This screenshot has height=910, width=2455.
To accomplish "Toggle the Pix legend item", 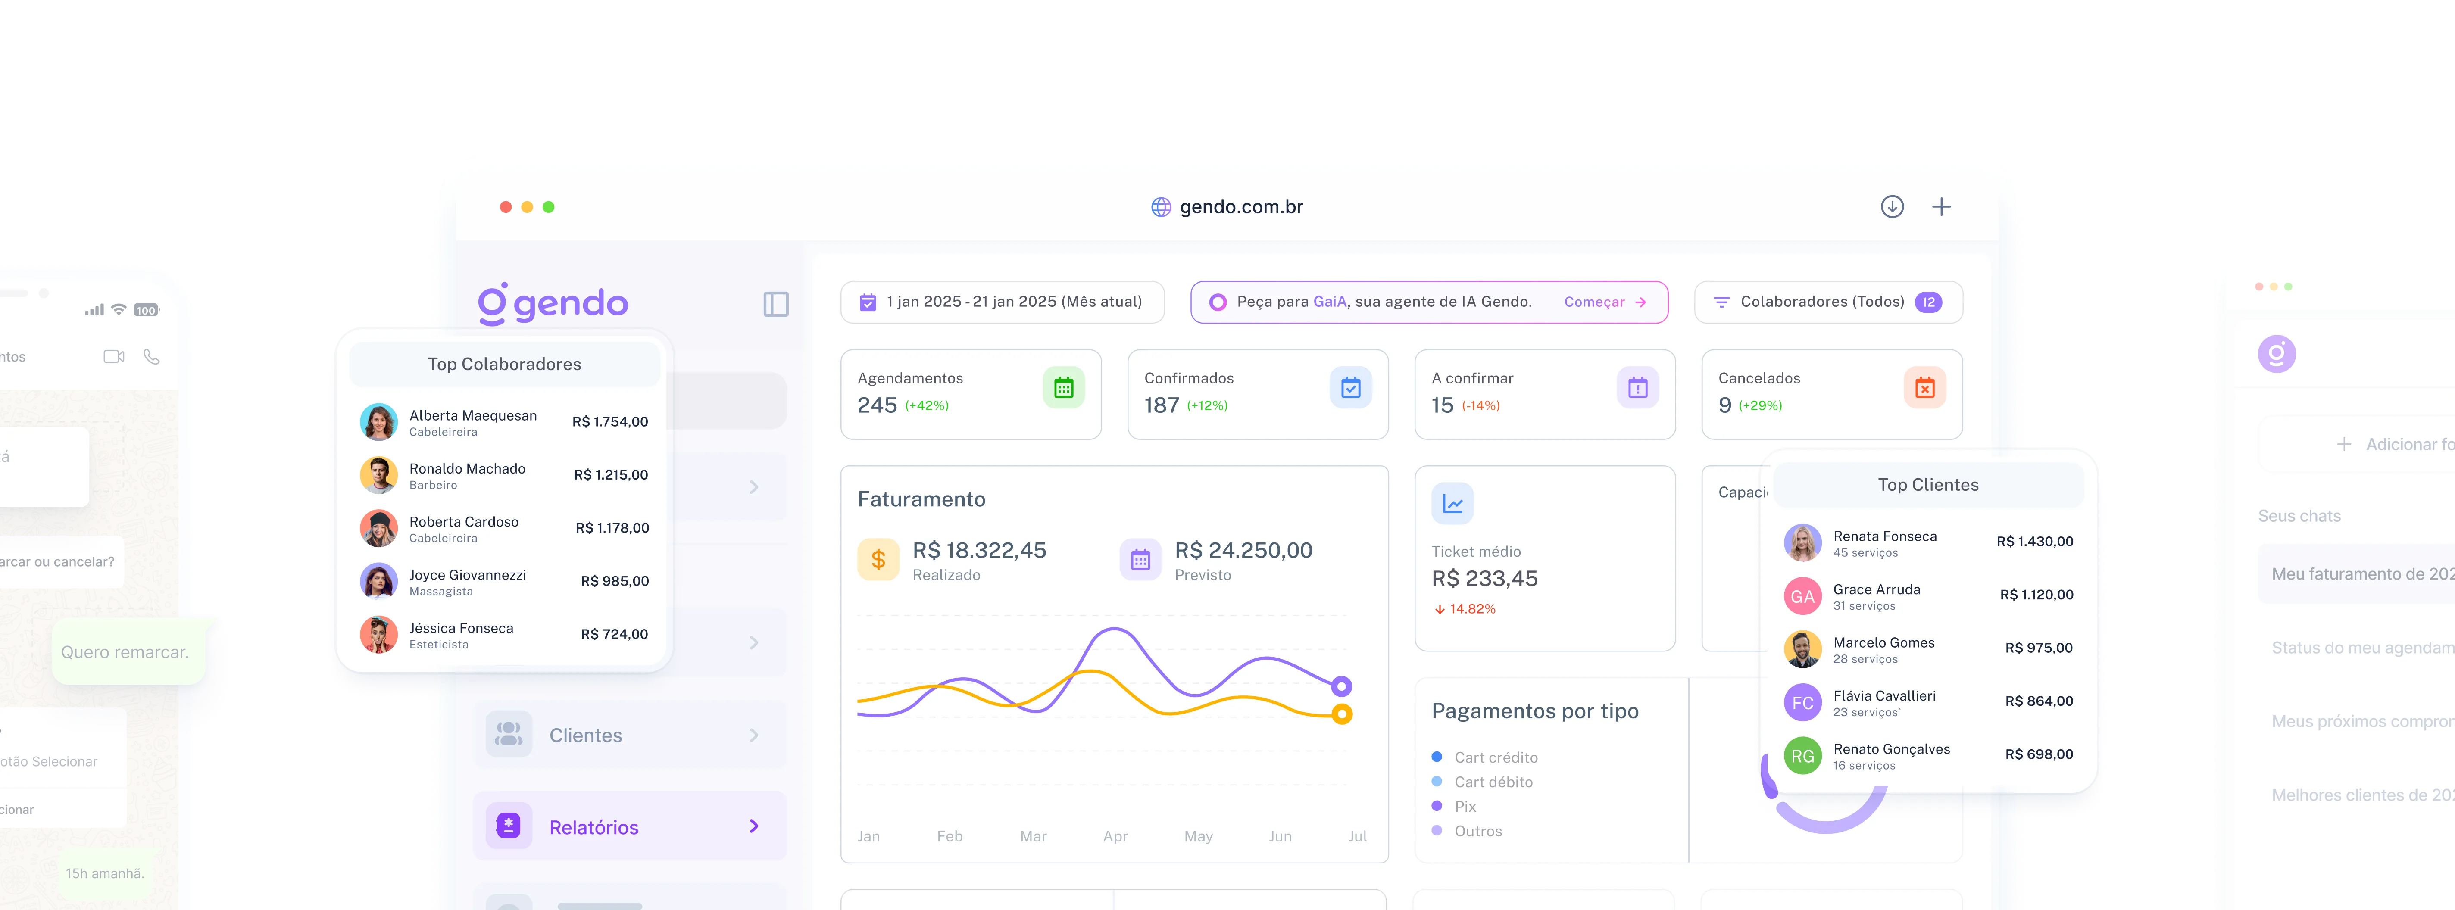I will point(1465,806).
